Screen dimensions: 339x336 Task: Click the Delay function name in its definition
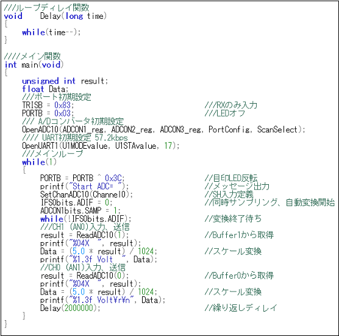click(51, 16)
